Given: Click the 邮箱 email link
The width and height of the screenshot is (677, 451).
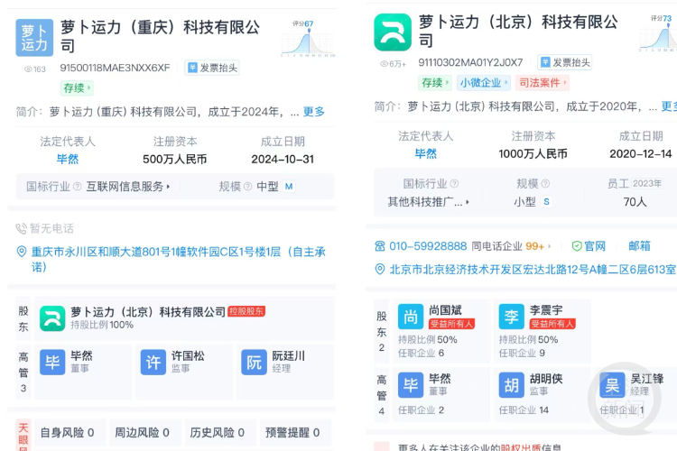Looking at the screenshot, I should pos(639,246).
